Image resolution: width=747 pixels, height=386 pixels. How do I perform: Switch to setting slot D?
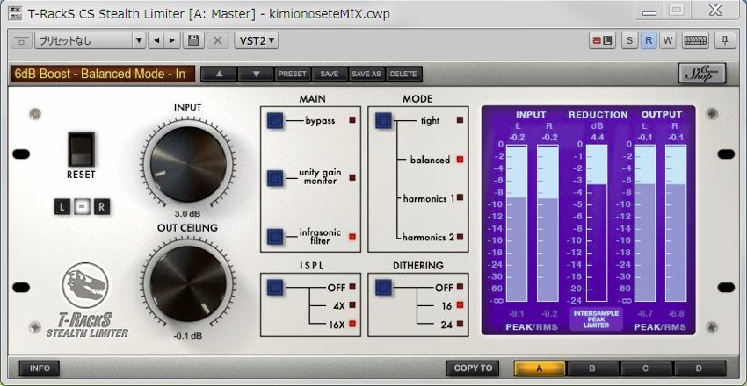(700, 368)
